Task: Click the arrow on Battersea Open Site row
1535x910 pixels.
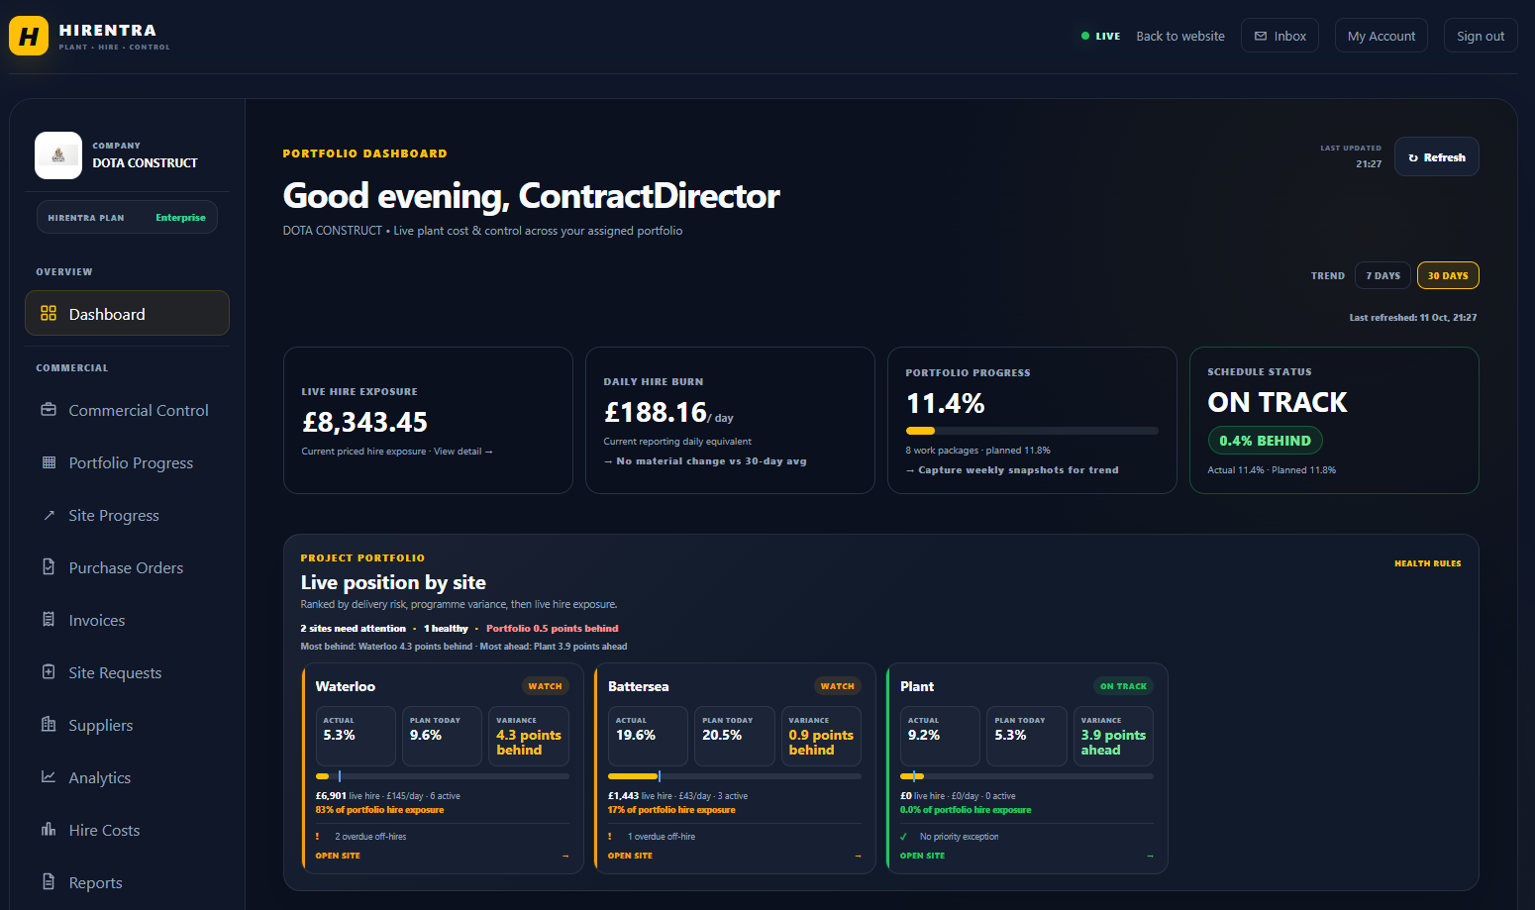Action: tap(858, 857)
